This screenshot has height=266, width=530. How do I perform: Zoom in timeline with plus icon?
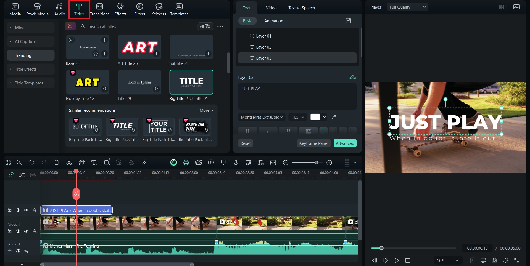click(x=329, y=163)
